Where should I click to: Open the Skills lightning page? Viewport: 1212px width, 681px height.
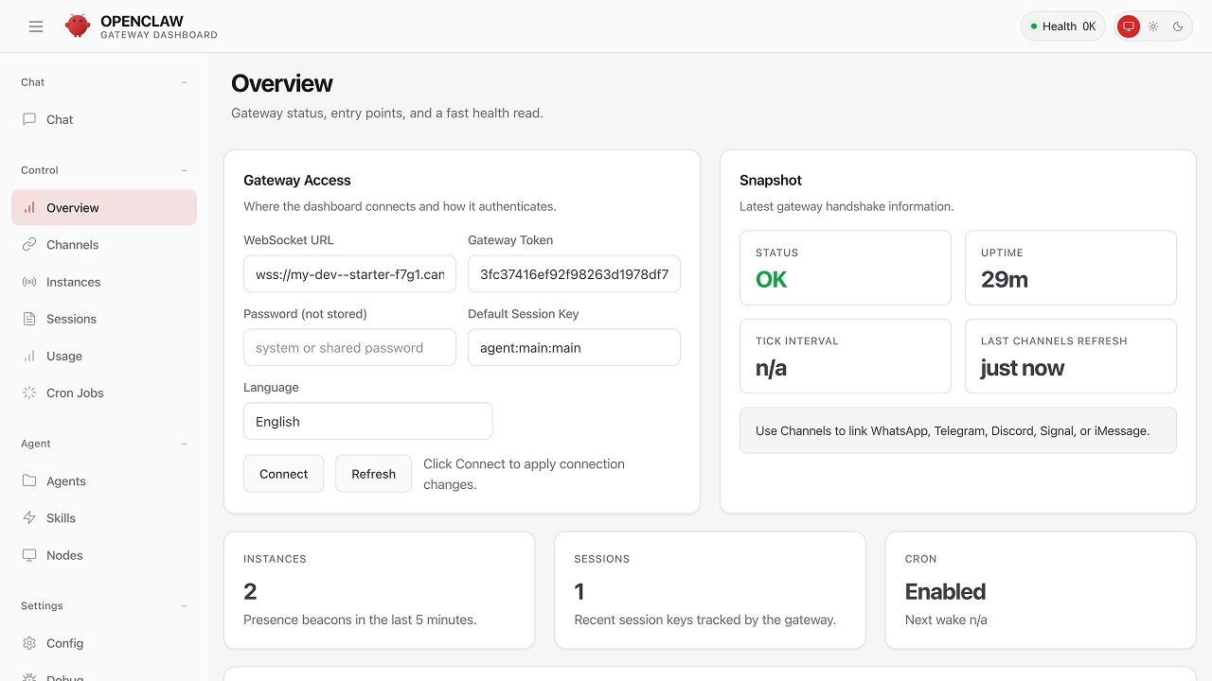[x=61, y=518]
